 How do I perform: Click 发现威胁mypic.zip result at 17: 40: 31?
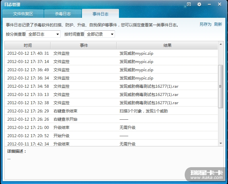point(136,53)
